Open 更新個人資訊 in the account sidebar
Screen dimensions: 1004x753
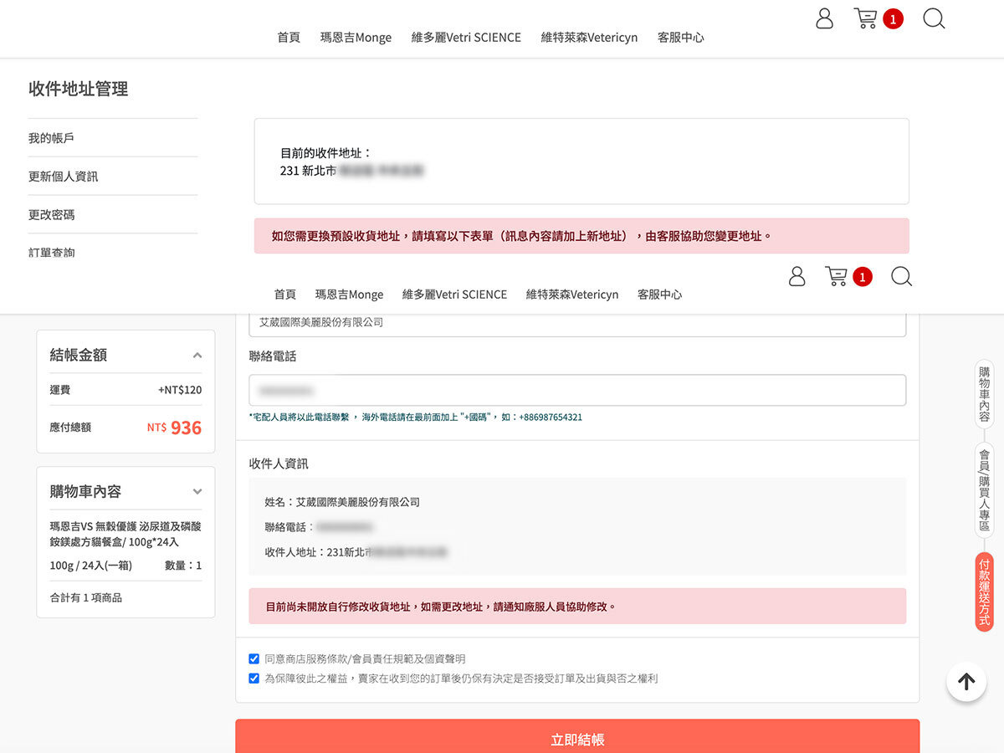coord(64,177)
